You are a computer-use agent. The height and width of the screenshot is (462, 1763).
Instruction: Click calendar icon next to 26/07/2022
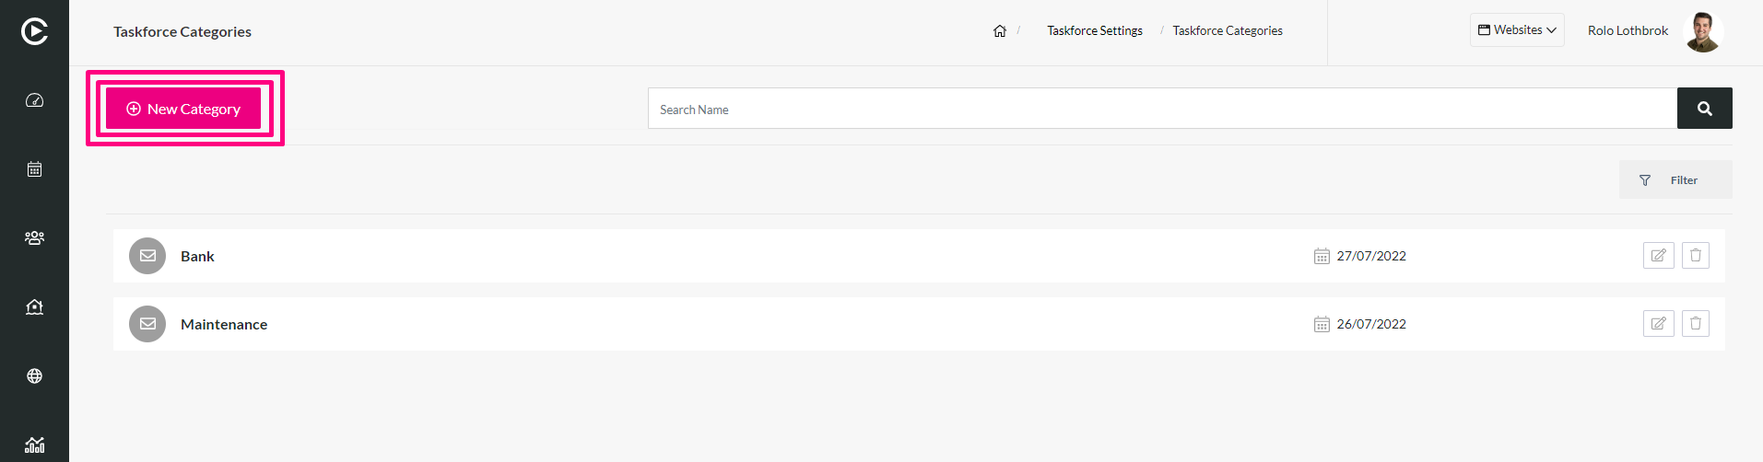(x=1322, y=324)
